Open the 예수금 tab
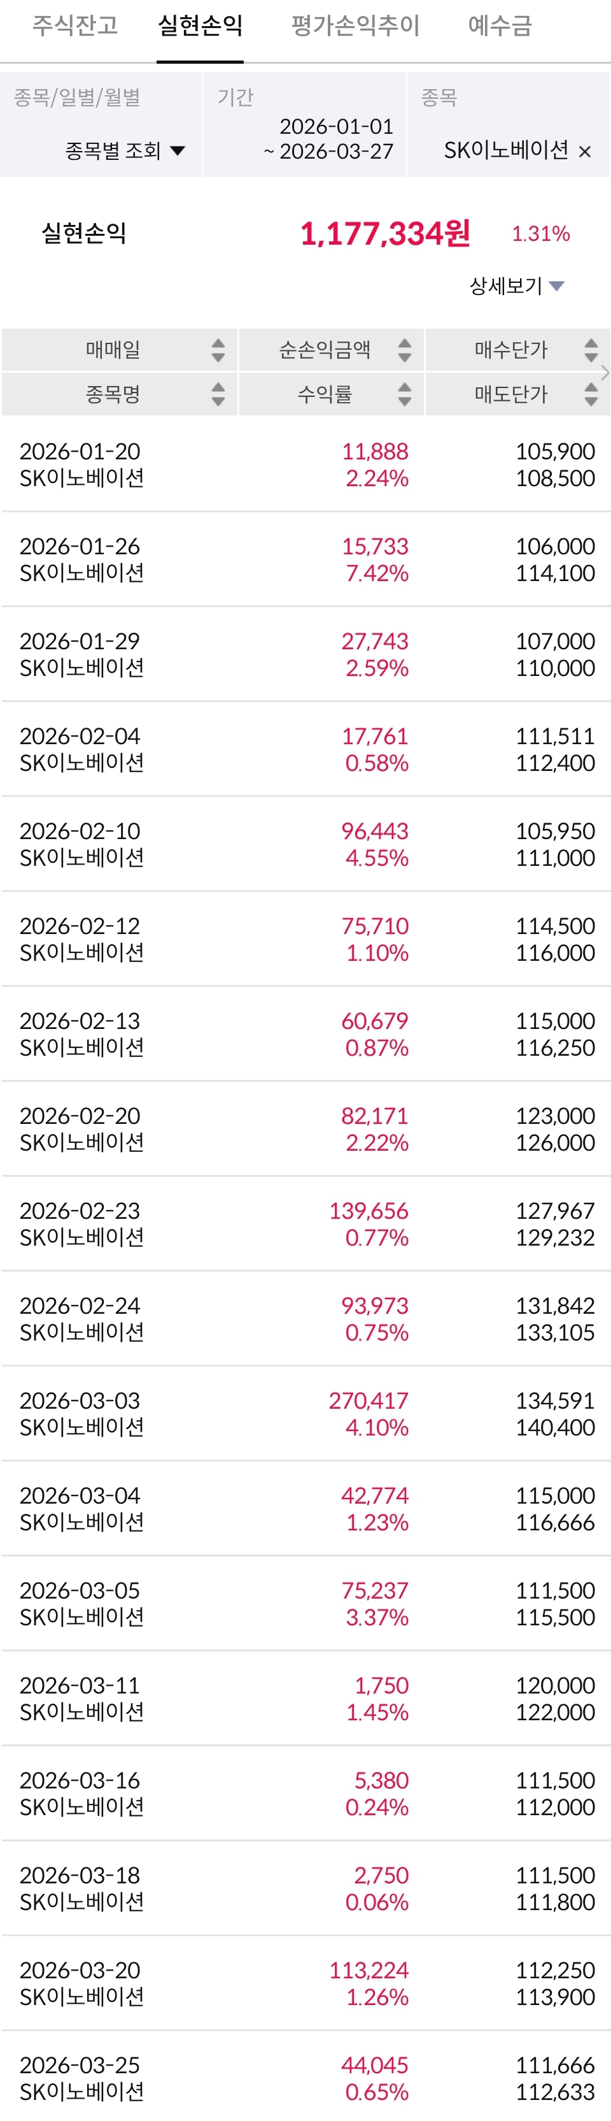 (500, 26)
